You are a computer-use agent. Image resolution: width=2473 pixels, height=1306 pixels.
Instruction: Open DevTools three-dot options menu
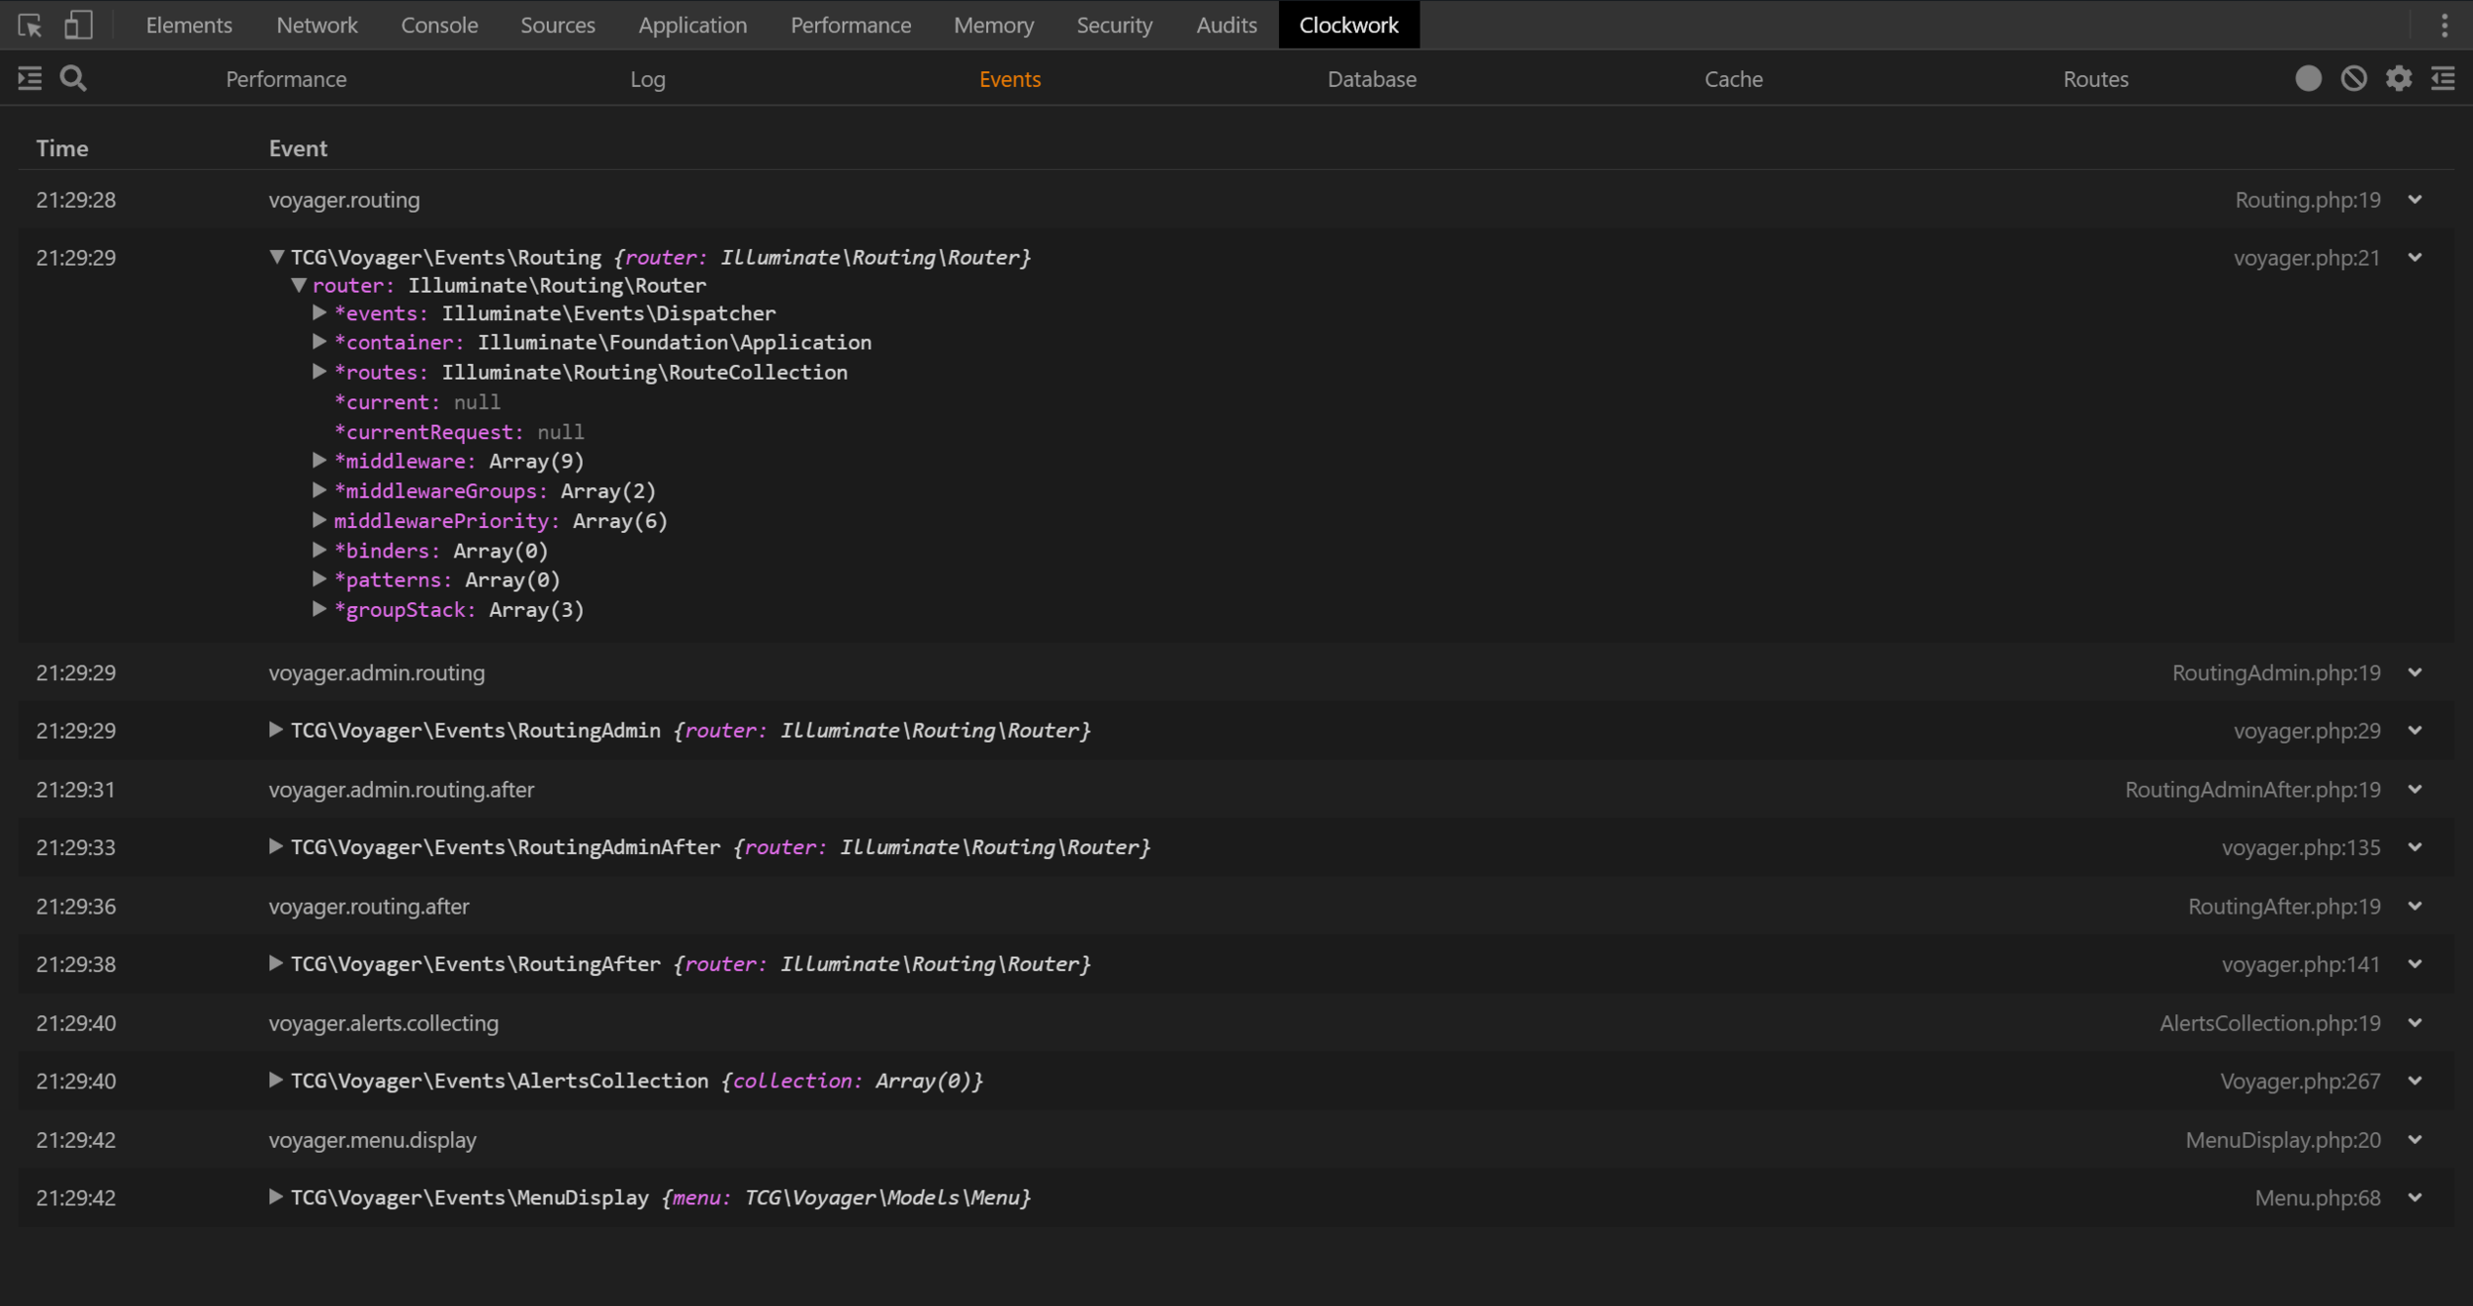pos(2444,26)
